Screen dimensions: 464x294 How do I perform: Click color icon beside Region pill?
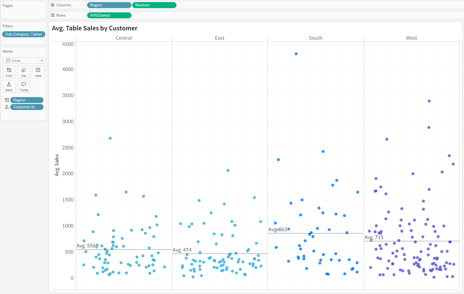coord(7,100)
